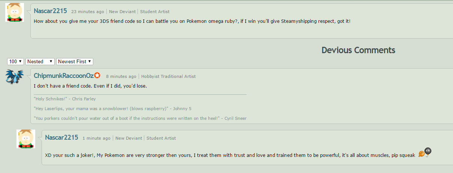Click the "Hobbyist Traditional Artist" label

pyautogui.click(x=168, y=76)
